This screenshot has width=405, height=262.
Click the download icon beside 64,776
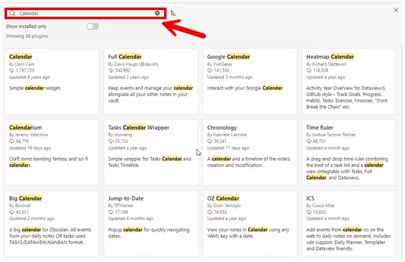point(12,141)
